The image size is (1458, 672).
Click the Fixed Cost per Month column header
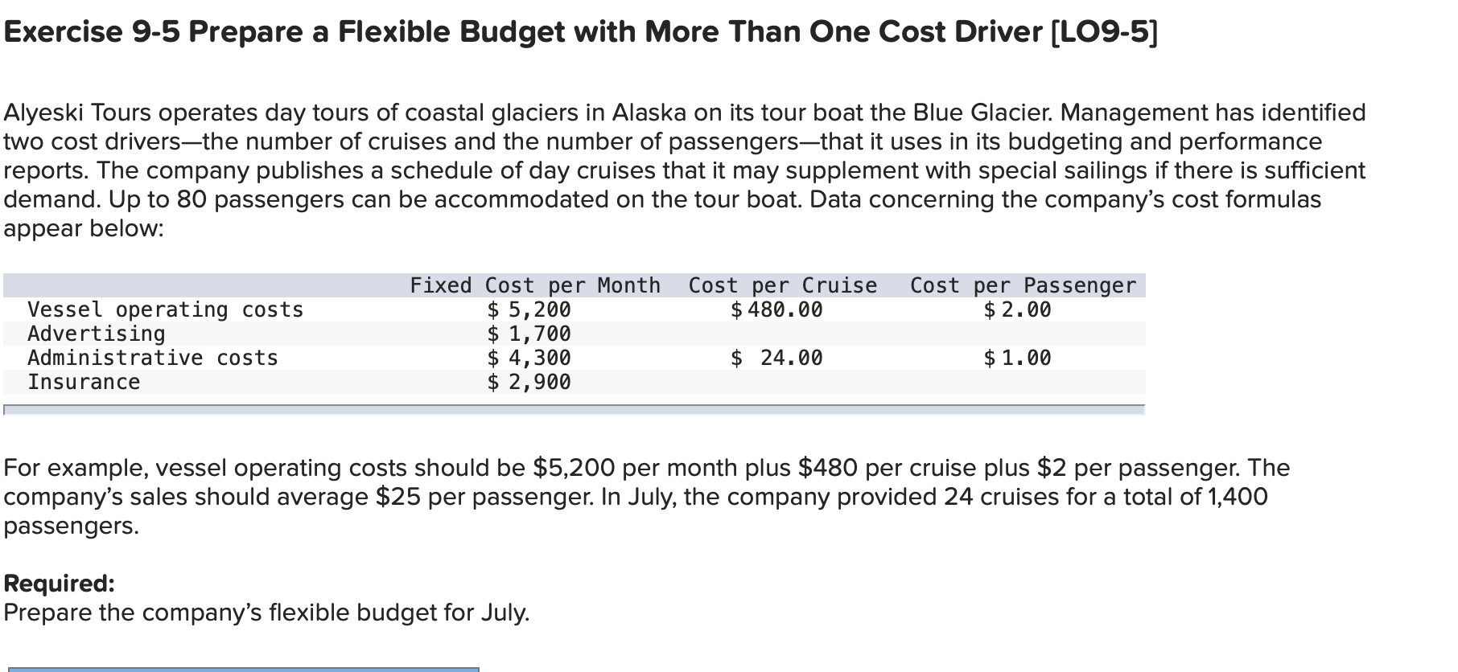535,285
